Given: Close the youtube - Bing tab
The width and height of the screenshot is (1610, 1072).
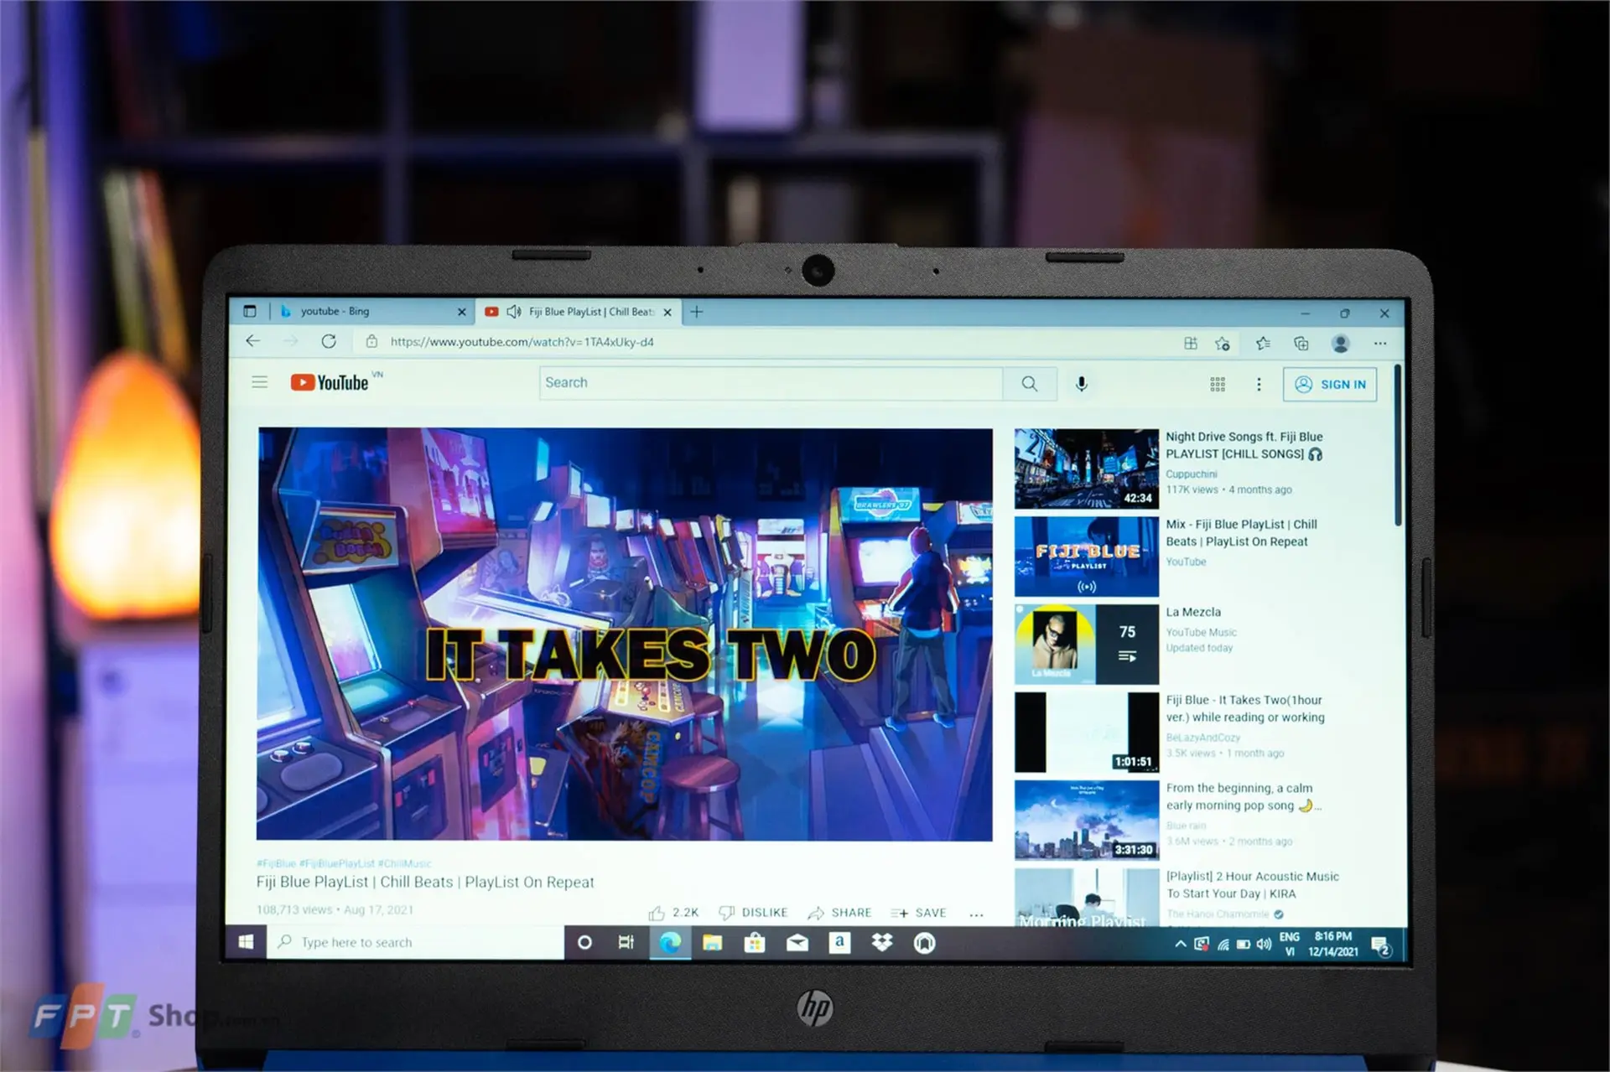Looking at the screenshot, I should [x=461, y=312].
